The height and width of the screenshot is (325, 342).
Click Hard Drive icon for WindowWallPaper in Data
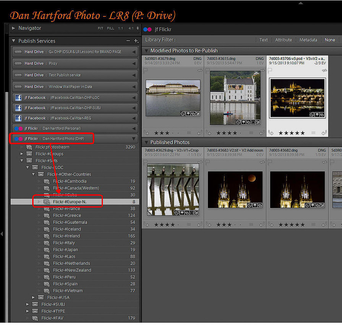(x=18, y=87)
